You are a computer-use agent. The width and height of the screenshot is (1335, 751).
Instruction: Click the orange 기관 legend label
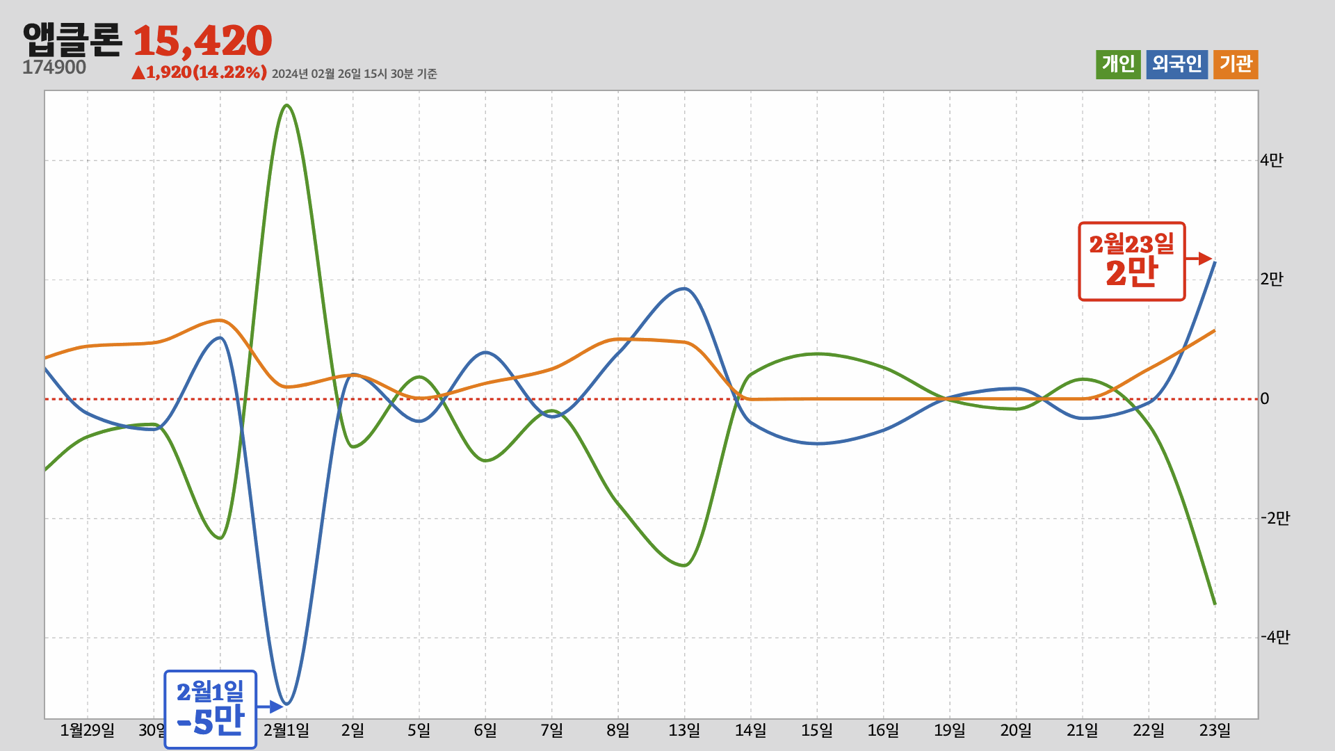point(1236,65)
